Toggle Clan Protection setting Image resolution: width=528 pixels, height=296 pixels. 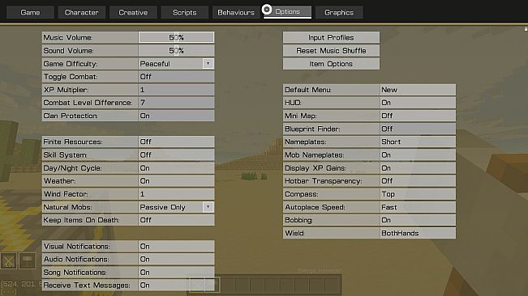[x=176, y=116]
